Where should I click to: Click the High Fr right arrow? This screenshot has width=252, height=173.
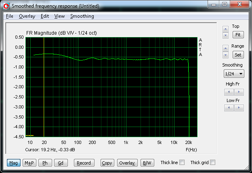(x=239, y=92)
